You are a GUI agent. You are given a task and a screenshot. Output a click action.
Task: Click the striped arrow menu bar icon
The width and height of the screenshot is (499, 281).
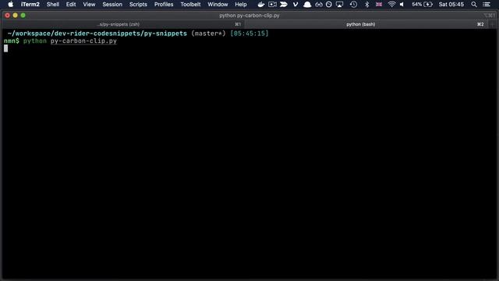284,5
